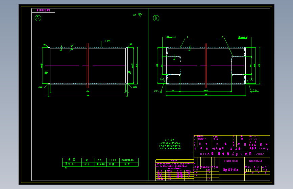
Task: Click the magenta tolerance table header at bottom
Action: (x=174, y=160)
